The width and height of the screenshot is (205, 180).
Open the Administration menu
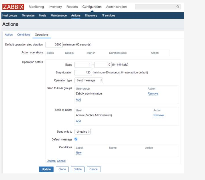[x=116, y=7]
